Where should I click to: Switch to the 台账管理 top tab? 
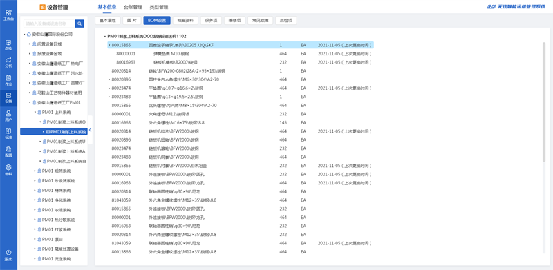(133, 7)
